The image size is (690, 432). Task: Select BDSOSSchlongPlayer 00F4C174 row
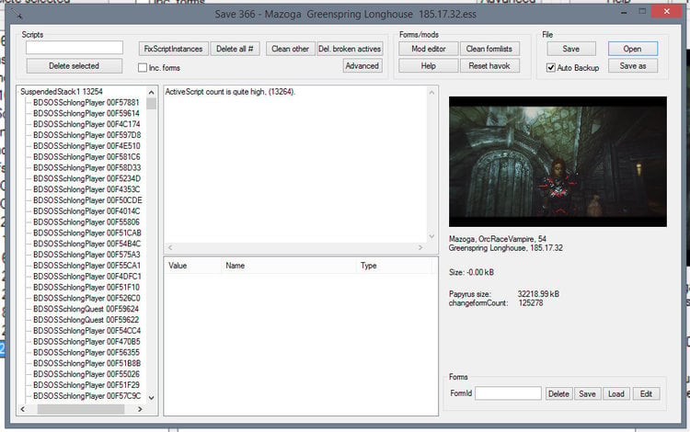coord(86,124)
